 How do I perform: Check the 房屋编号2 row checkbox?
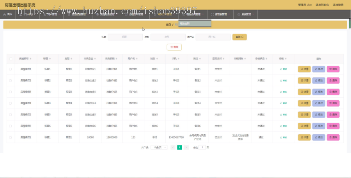coord(11,80)
